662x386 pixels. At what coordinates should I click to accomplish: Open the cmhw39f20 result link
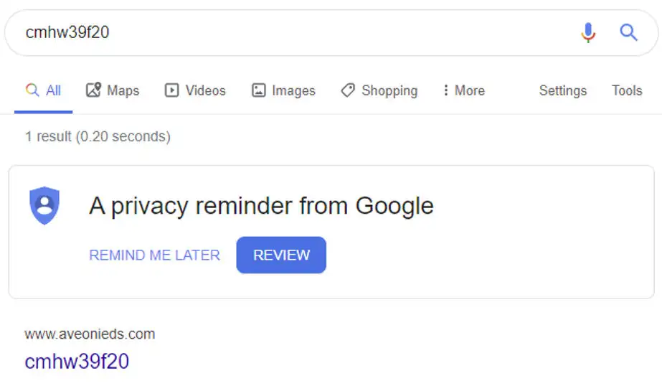click(77, 362)
